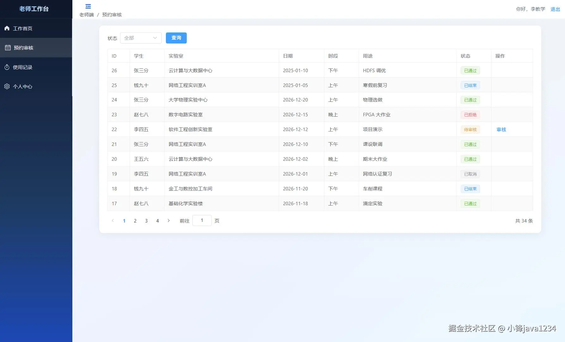Go to page 2
The height and width of the screenshot is (342, 565).
[x=135, y=221]
